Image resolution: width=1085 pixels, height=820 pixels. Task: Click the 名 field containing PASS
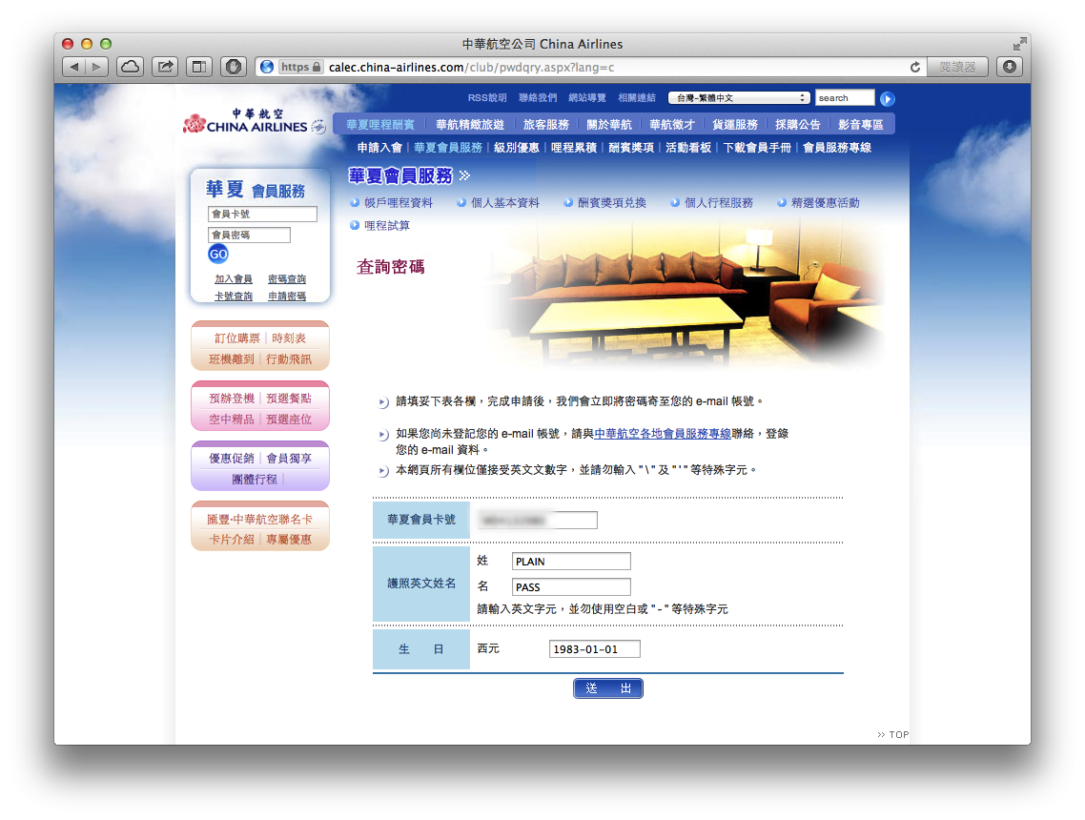coord(571,586)
